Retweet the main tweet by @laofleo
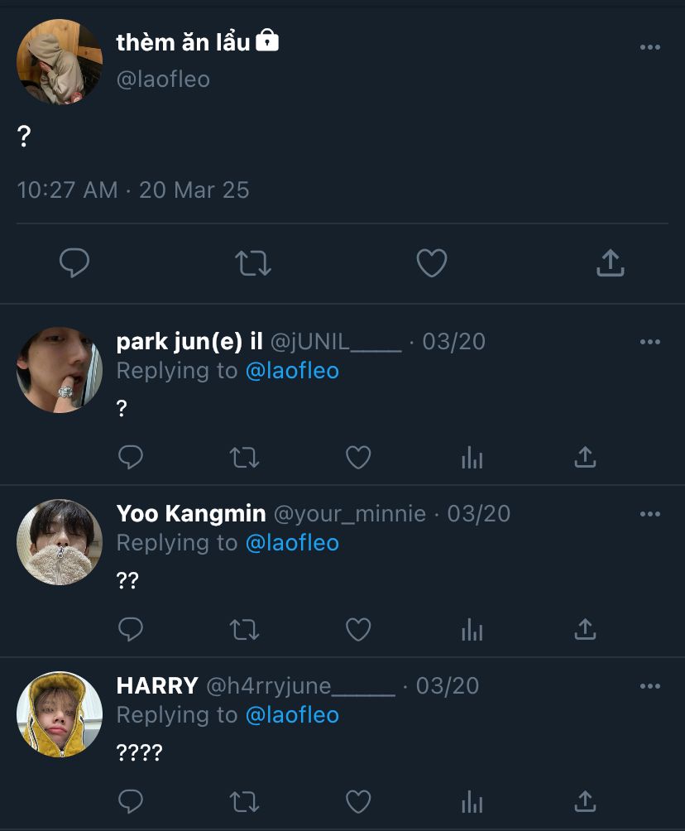The image size is (685, 831). [x=252, y=263]
